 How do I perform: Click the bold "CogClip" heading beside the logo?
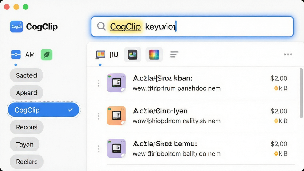point(42,27)
